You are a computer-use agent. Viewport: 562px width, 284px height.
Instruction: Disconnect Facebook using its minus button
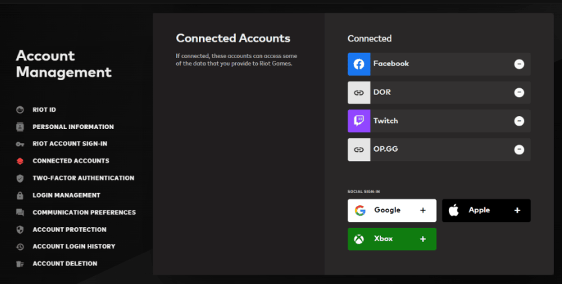(x=519, y=64)
